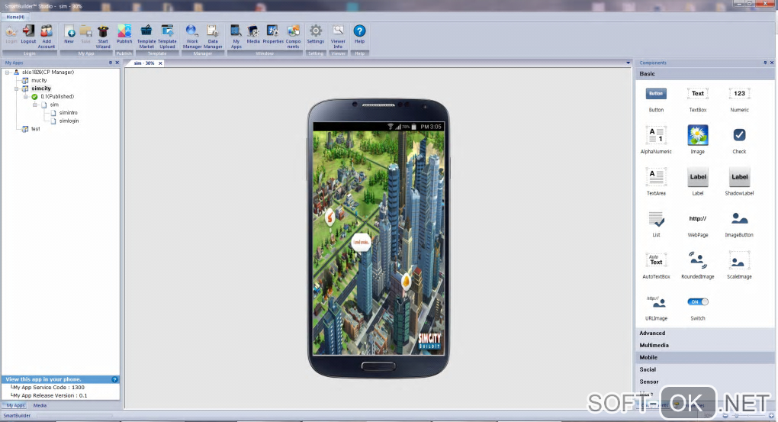Select the ShadowLabel component
Viewport: 778px width, 422px height.
coord(739,182)
